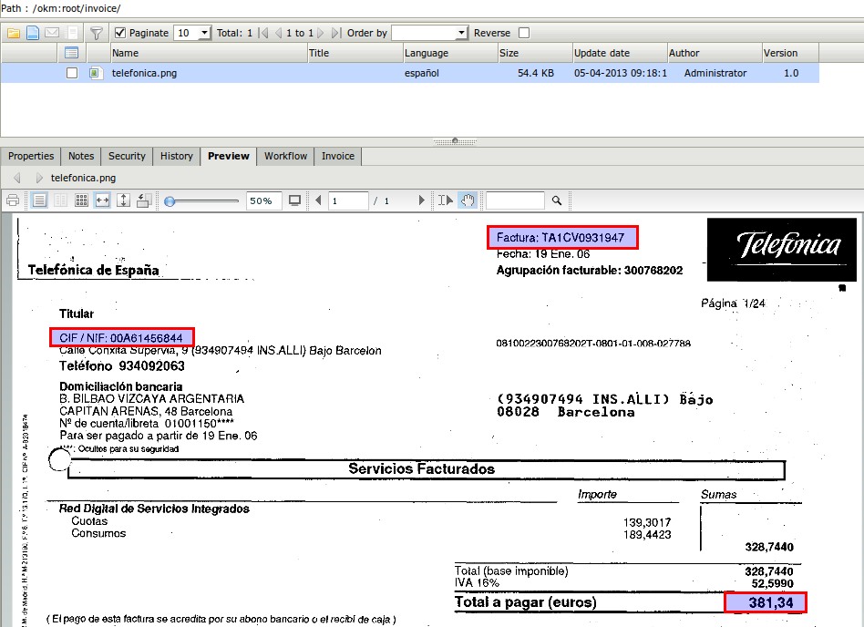Click the back arrow beside telefonica.png
Screen dimensions: 864x627
coord(17,178)
